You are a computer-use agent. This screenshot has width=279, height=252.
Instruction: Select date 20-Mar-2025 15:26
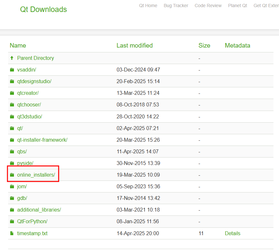coord(138,140)
